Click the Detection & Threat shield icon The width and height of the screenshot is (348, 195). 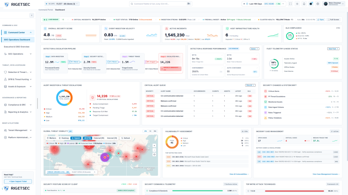5,72
